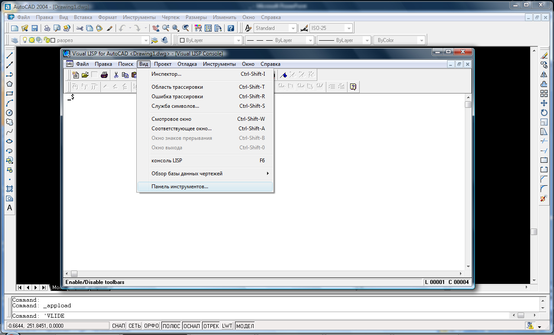Select the Circle draw tool
The width and height of the screenshot is (554, 335).
[x=10, y=113]
